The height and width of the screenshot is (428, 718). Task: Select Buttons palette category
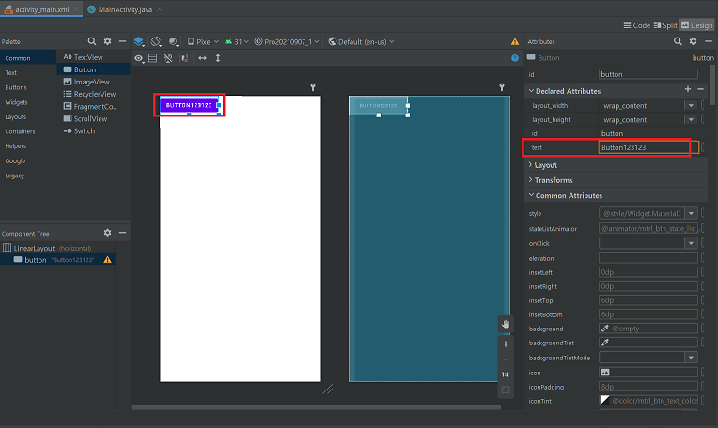click(x=16, y=87)
